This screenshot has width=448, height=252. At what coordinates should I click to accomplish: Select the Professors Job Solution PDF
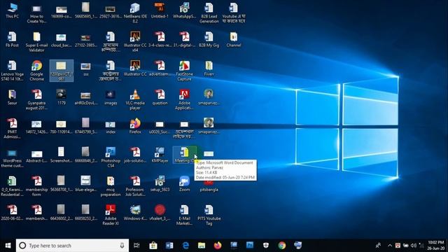click(135, 186)
